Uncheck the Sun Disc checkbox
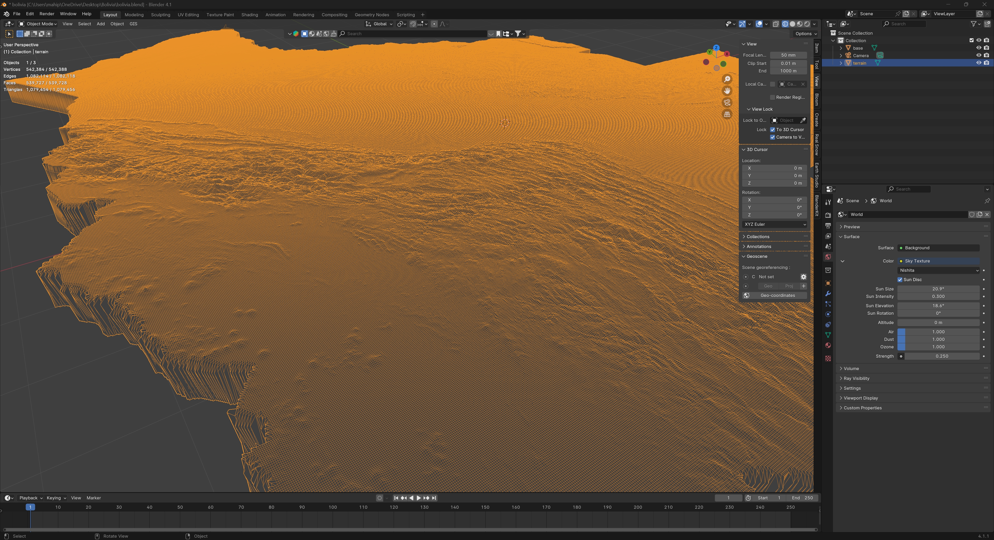 coord(900,280)
